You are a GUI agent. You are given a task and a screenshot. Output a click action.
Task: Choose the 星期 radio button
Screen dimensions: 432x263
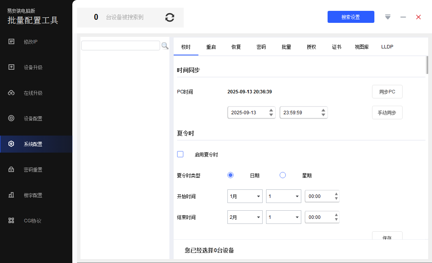[x=283, y=175]
